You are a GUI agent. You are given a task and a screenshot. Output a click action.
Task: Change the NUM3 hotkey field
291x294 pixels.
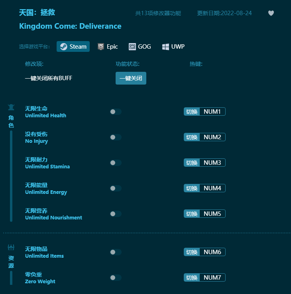tap(212, 163)
